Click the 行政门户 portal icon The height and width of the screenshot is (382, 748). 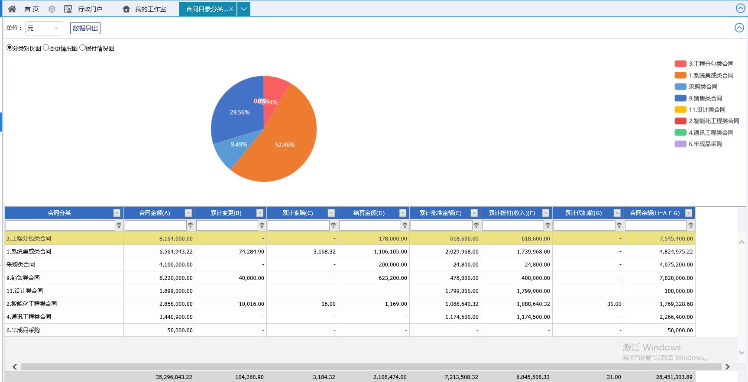click(68, 9)
